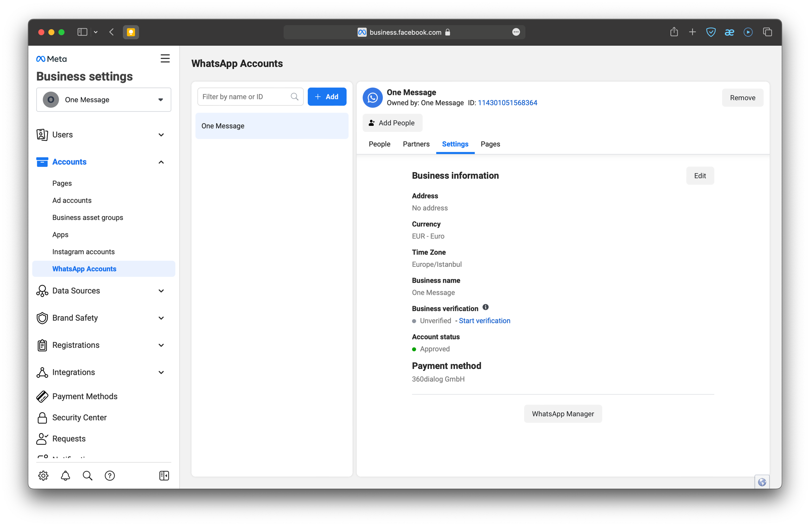The width and height of the screenshot is (810, 526).
Task: Switch to the People tab
Action: tap(379, 144)
